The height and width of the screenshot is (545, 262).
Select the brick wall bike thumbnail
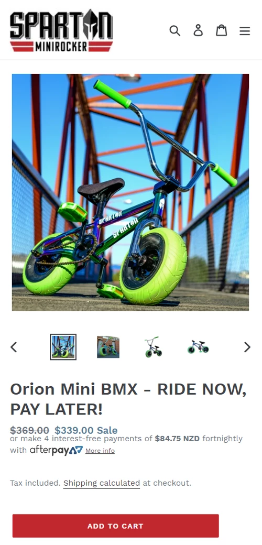(108, 347)
